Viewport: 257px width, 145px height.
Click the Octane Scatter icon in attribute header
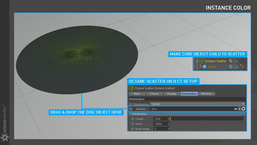click(131, 88)
